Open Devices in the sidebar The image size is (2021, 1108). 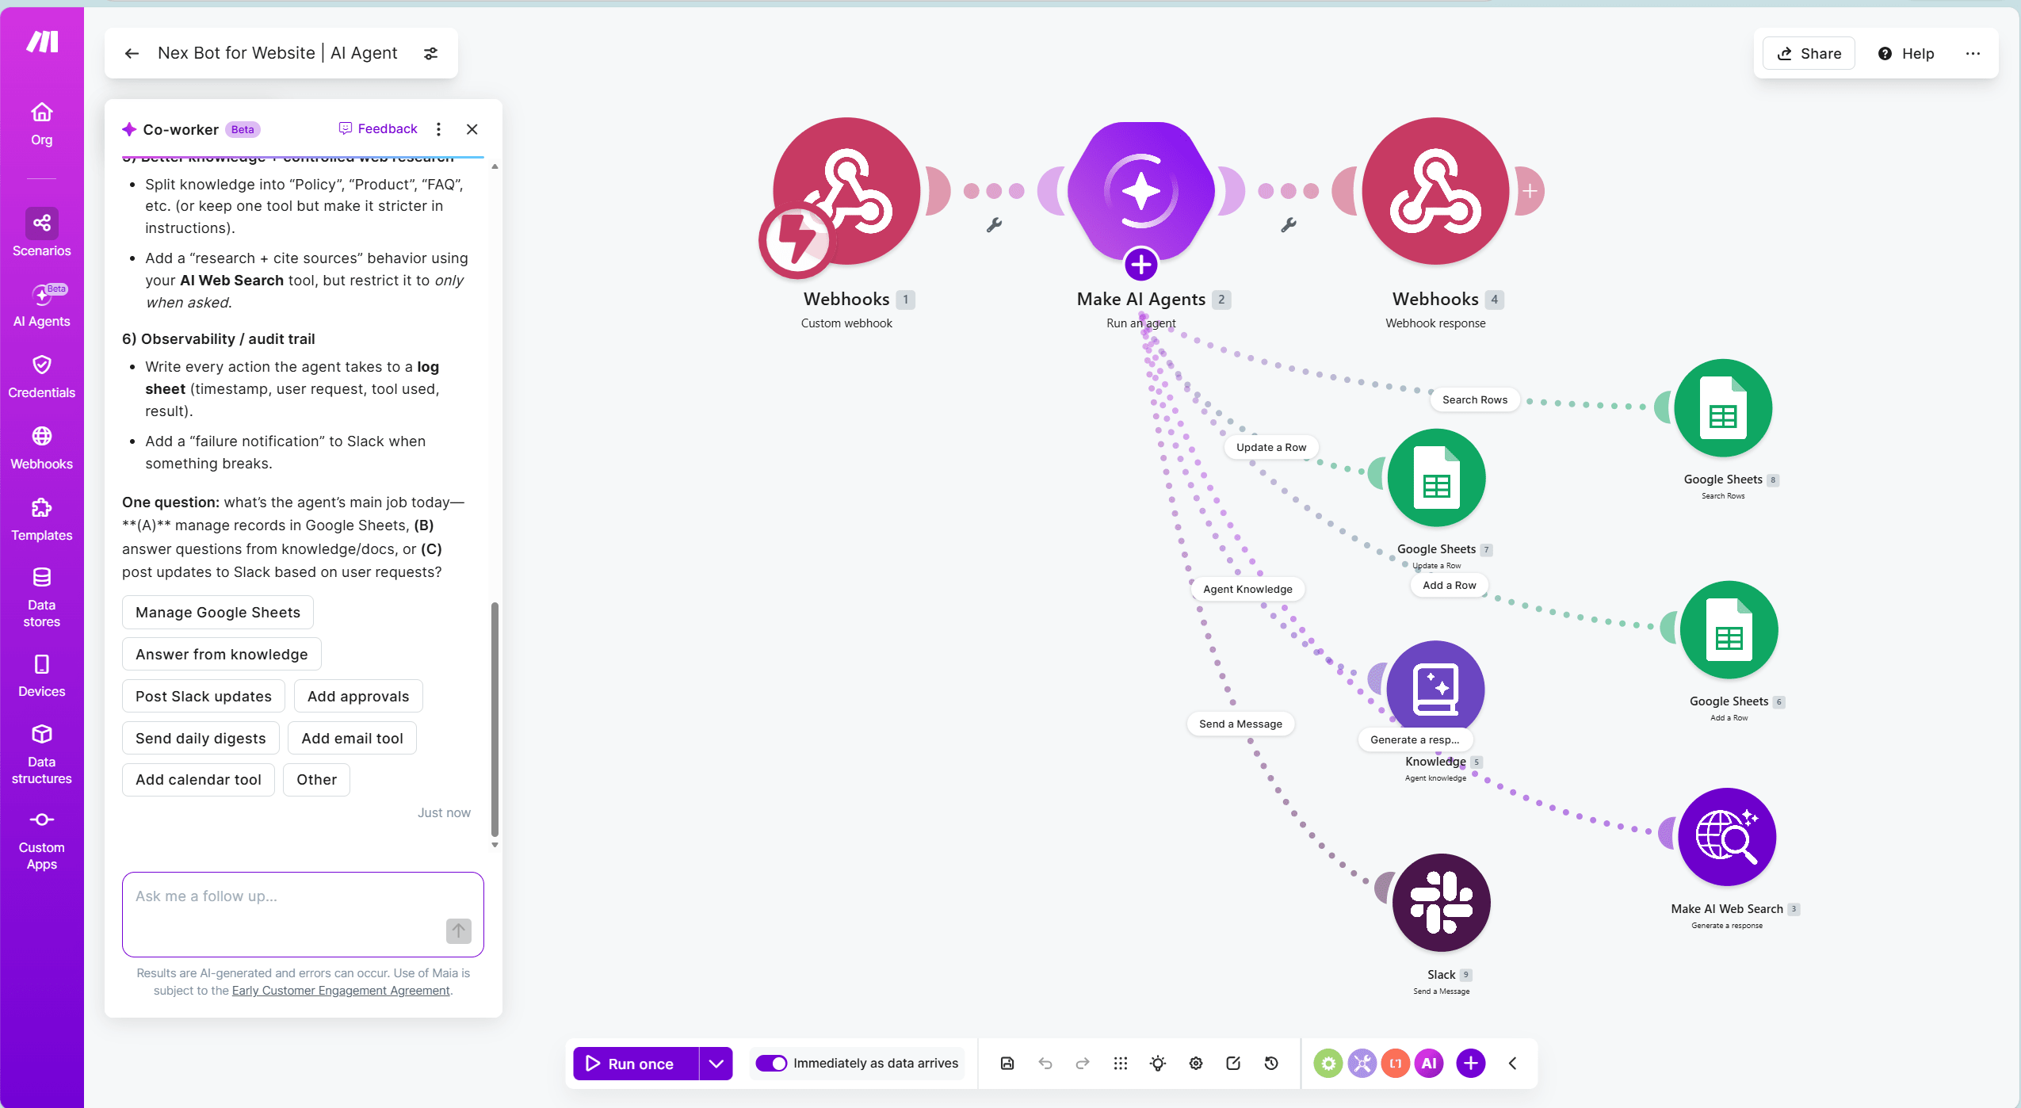pos(42,676)
